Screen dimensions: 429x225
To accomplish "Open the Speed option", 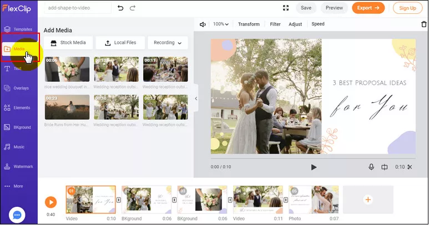I will tap(318, 24).
